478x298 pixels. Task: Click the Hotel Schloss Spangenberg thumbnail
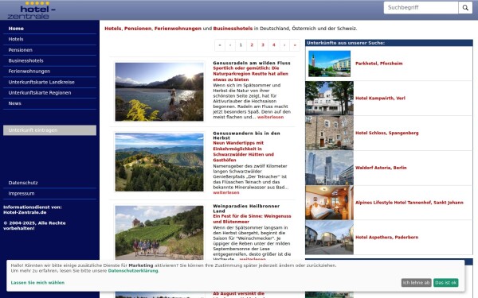tap(329, 133)
